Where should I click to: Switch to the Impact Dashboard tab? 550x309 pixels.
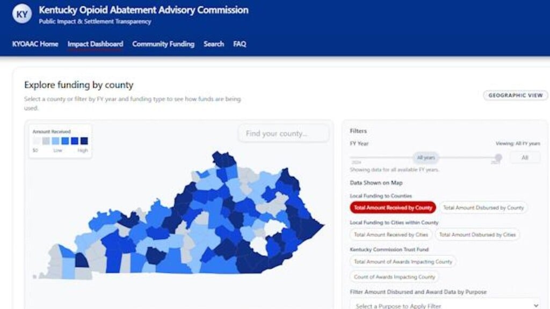(x=96, y=44)
